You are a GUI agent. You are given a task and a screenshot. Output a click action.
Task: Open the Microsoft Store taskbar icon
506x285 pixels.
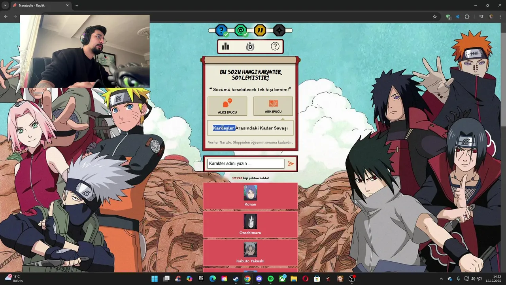(317, 279)
